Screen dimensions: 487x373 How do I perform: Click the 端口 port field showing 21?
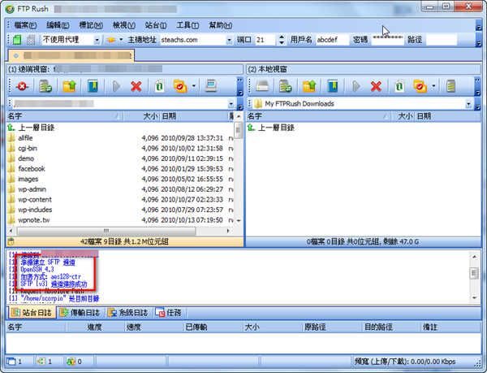[x=265, y=40]
